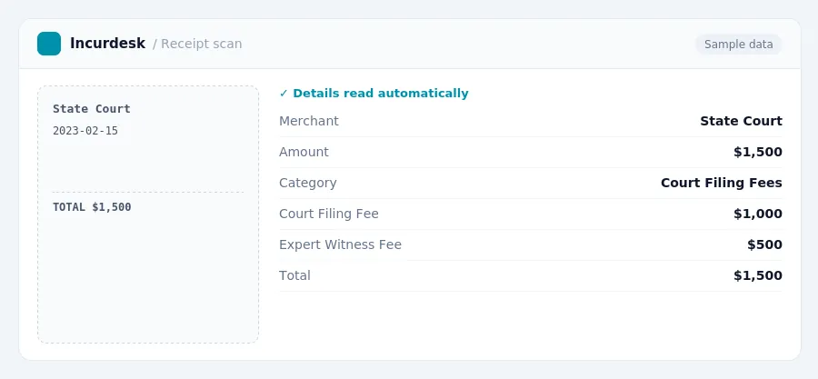Select the $1,500 value in the Total row

tap(757, 275)
